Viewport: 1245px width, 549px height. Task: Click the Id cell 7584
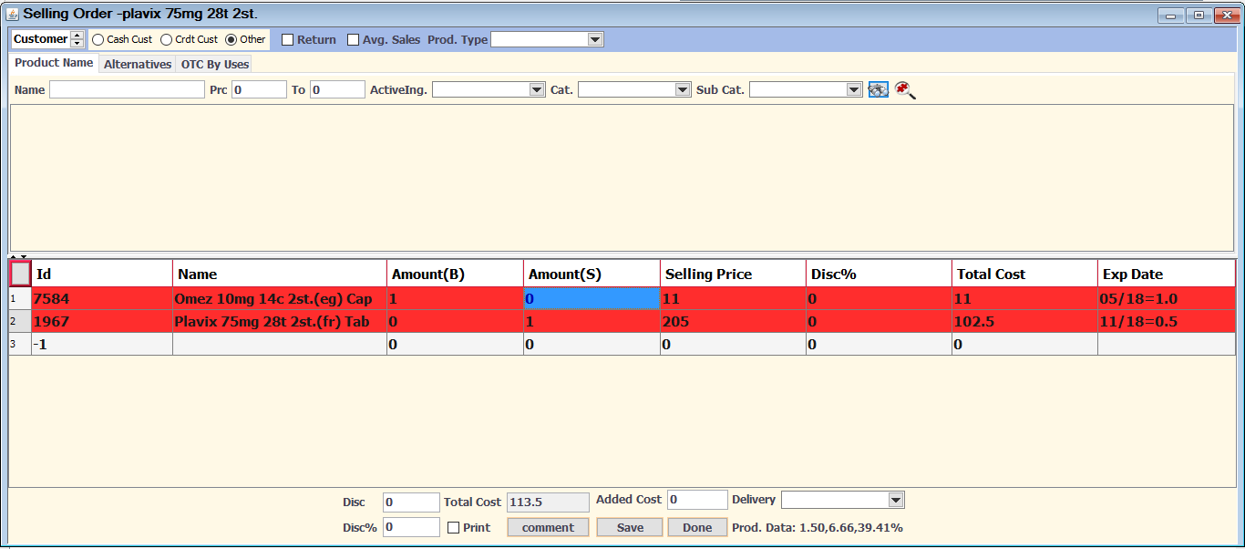pos(102,298)
